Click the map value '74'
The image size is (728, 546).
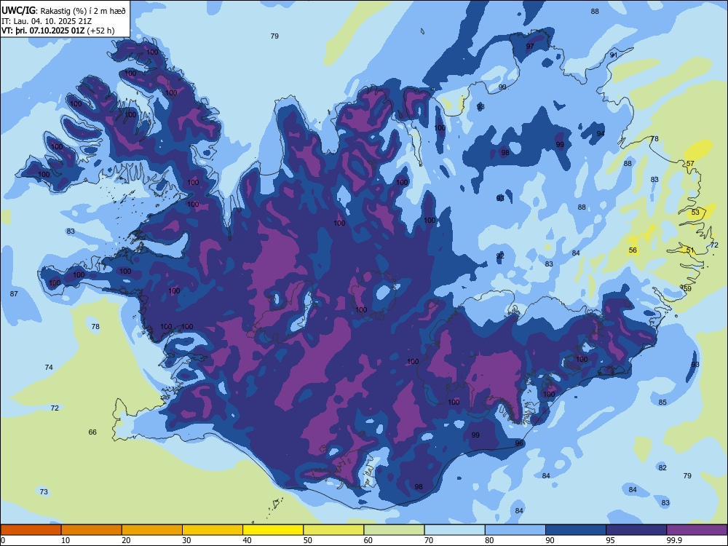49,367
